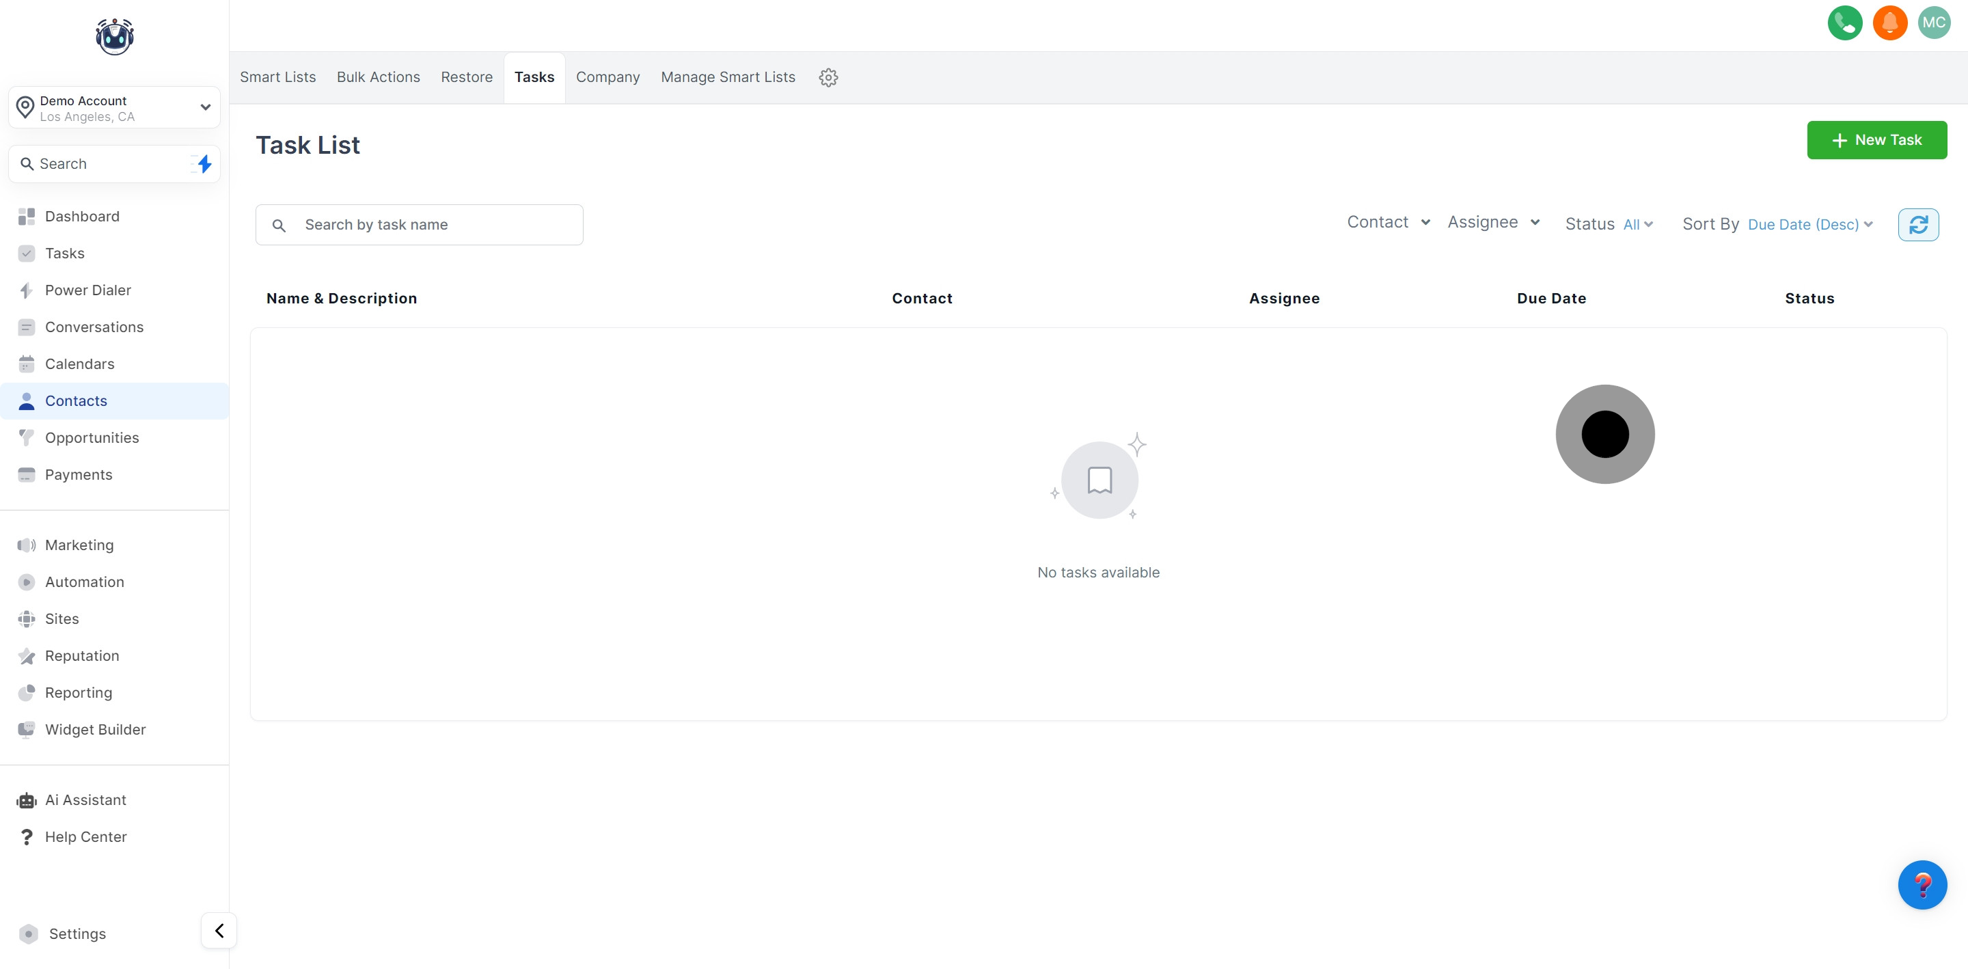Click the green phone dialer icon
The image size is (1968, 969).
[x=1844, y=23]
